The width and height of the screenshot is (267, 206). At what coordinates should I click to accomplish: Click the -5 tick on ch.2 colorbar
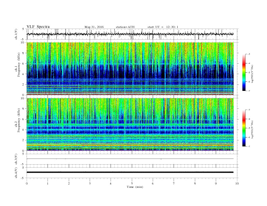click(249, 128)
